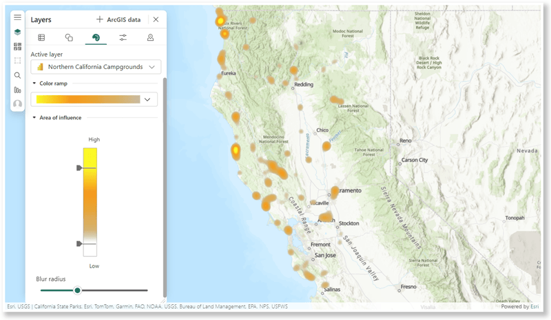Collapse the map tools hamburger menu
The height and width of the screenshot is (320, 551).
click(18, 17)
